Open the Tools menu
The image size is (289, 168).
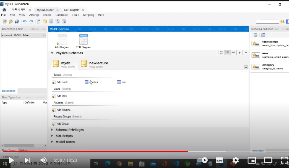[76, 15]
